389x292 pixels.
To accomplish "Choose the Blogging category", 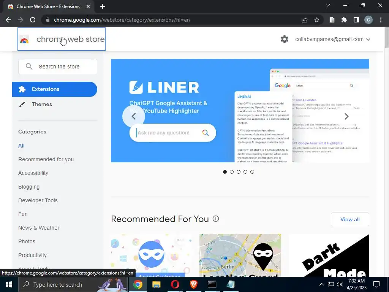I will pos(29,187).
